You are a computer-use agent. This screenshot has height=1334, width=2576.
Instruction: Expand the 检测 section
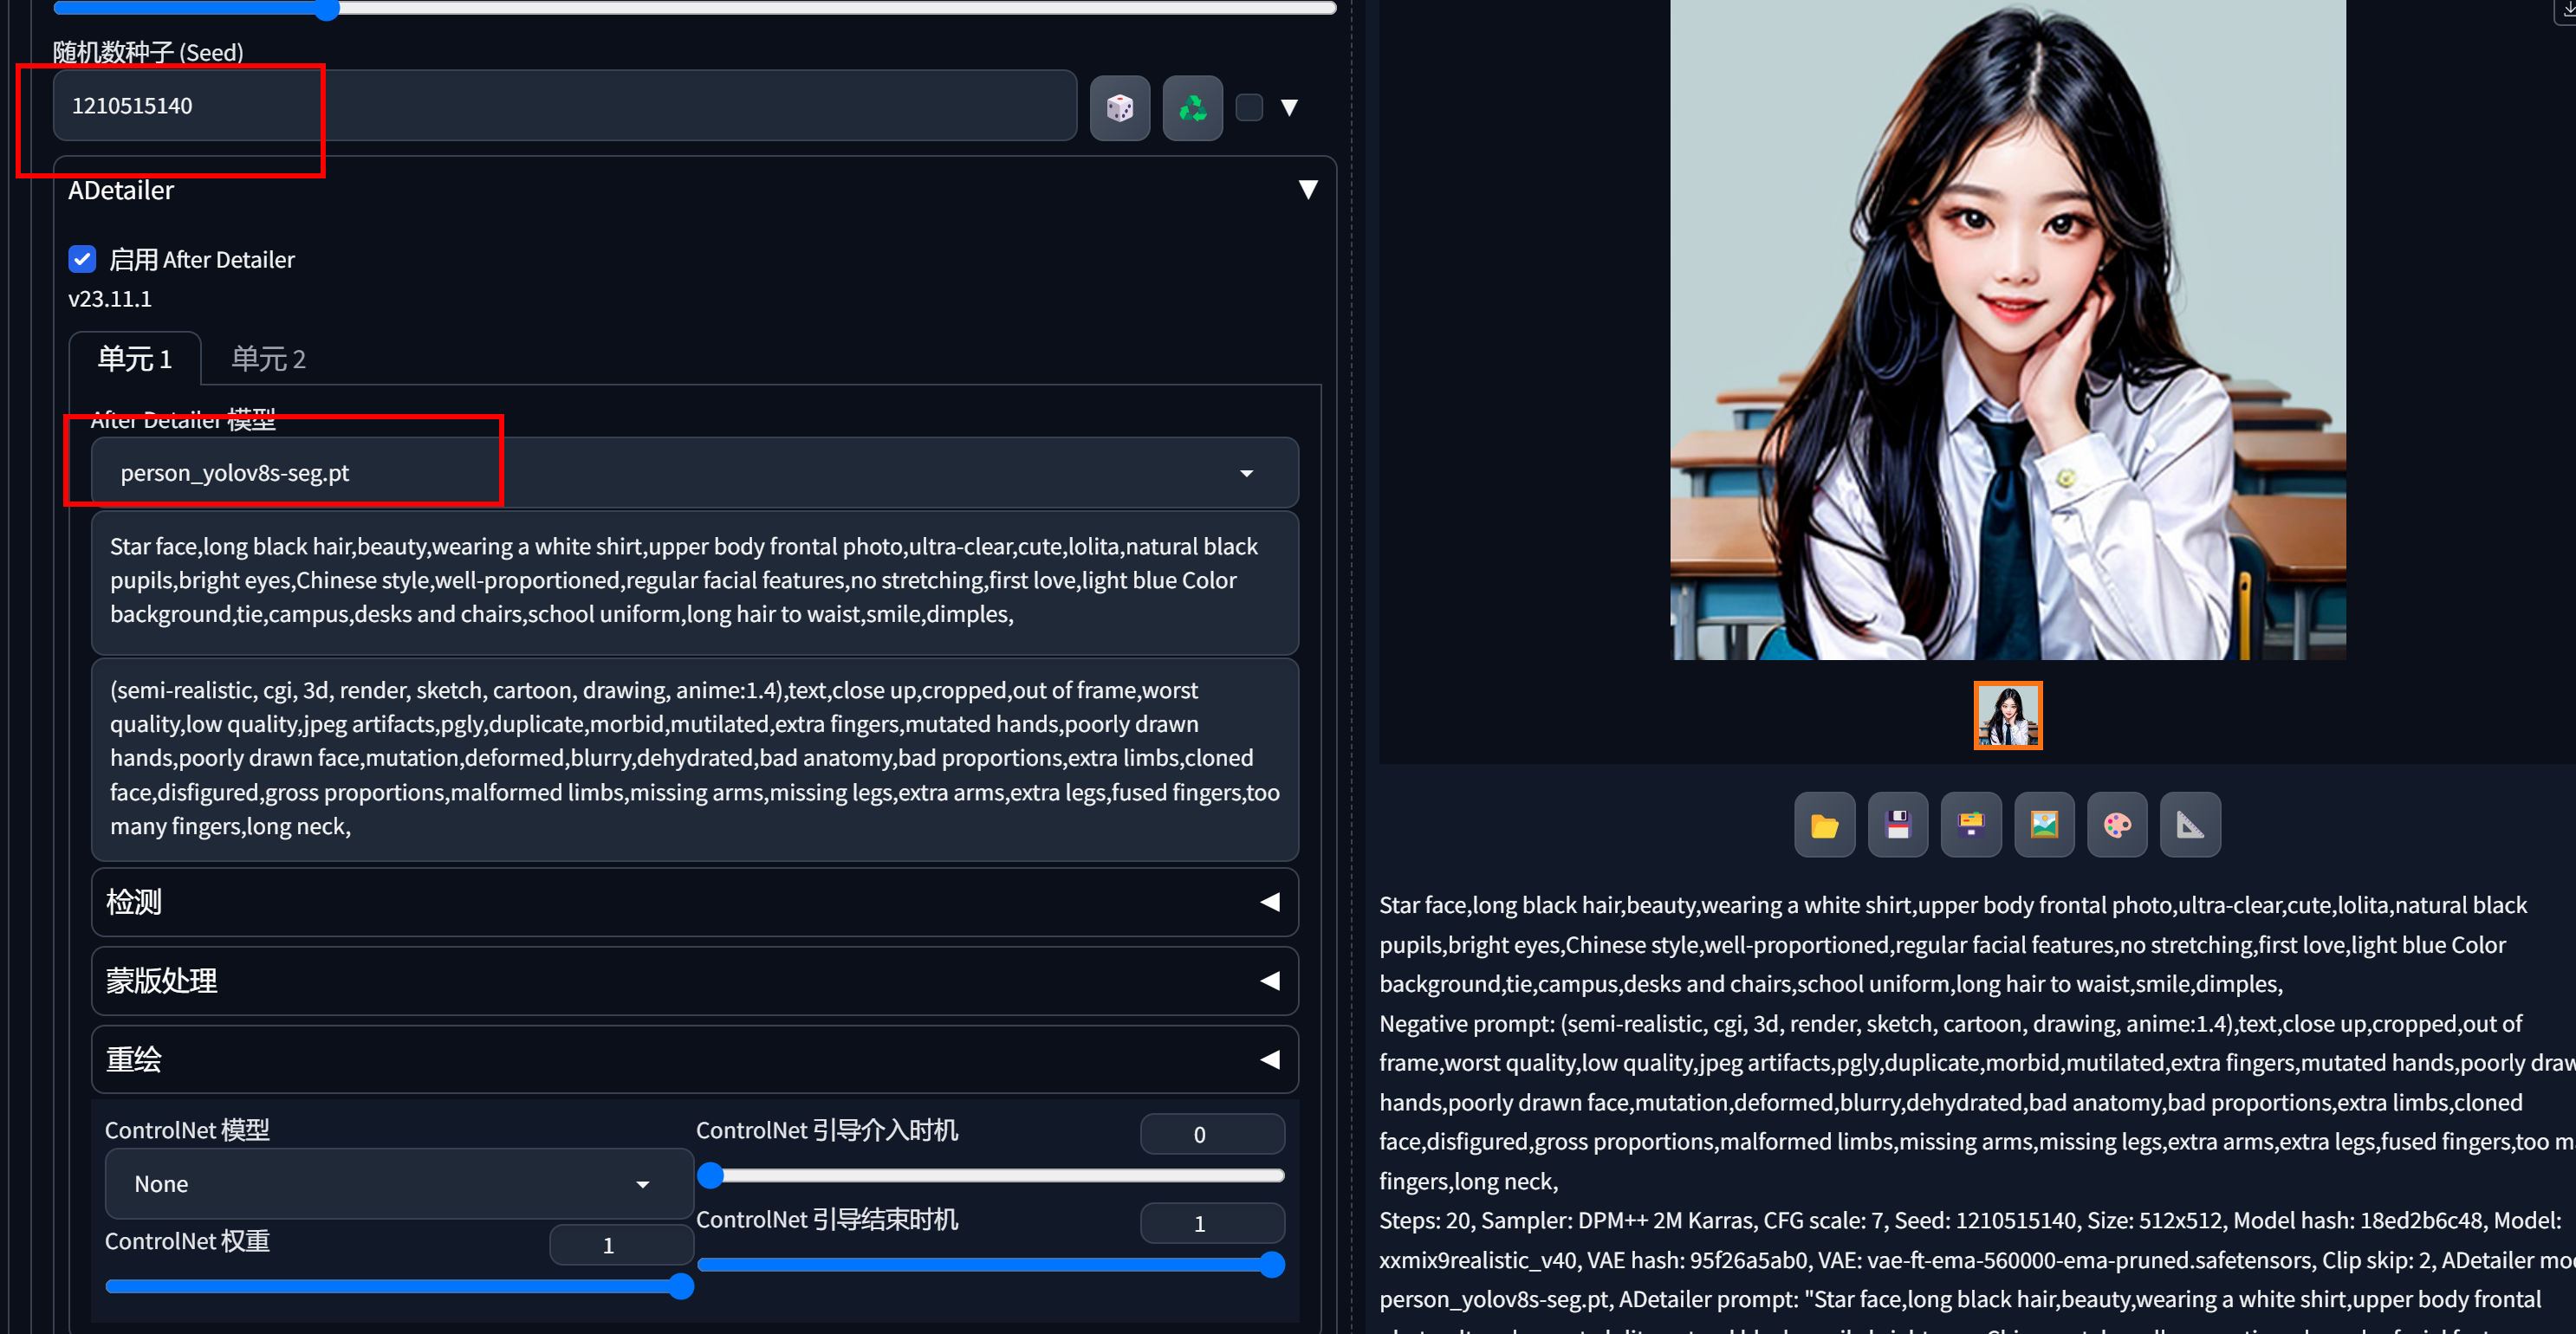[694, 902]
